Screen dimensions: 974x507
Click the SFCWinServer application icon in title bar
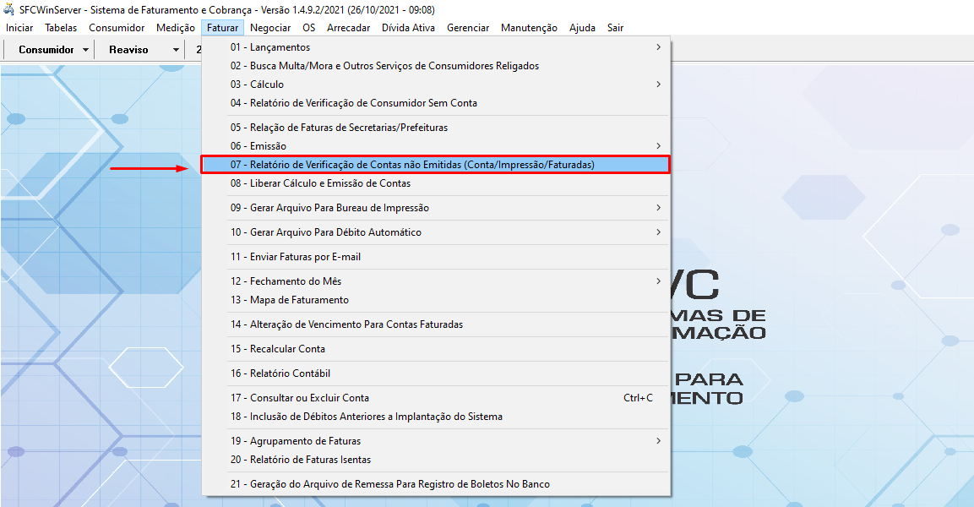pos(7,9)
